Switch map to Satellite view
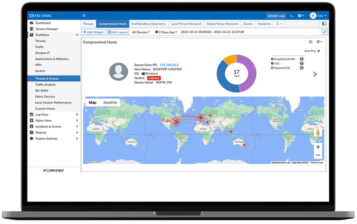 click(110, 102)
